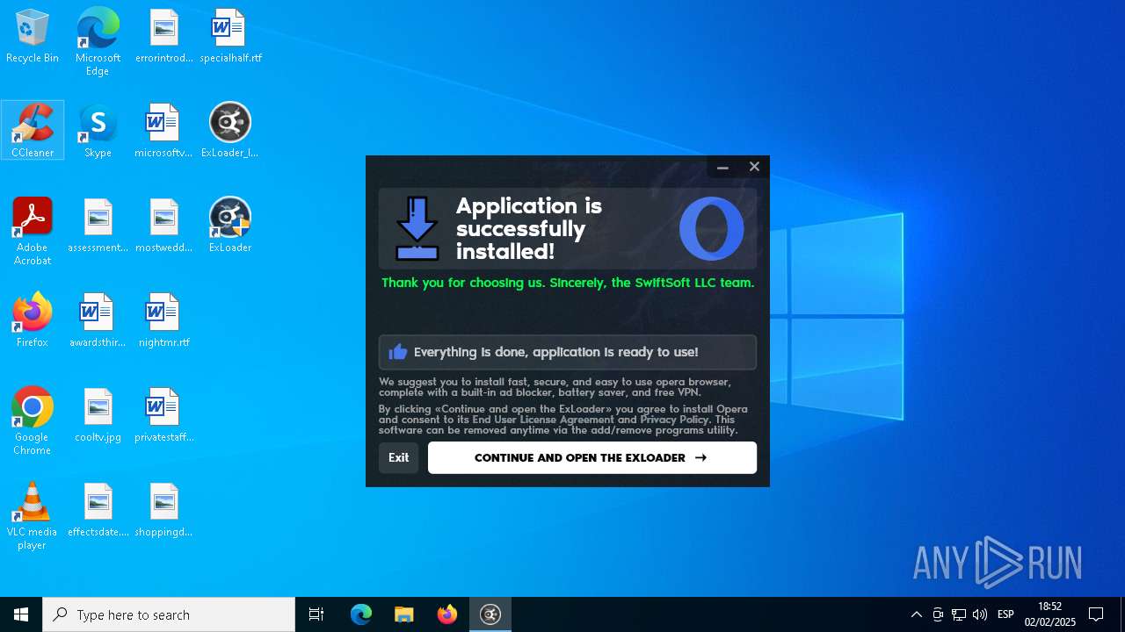Image resolution: width=1125 pixels, height=632 pixels.
Task: Click 'Thank you for choosing us' text
Action: (568, 283)
